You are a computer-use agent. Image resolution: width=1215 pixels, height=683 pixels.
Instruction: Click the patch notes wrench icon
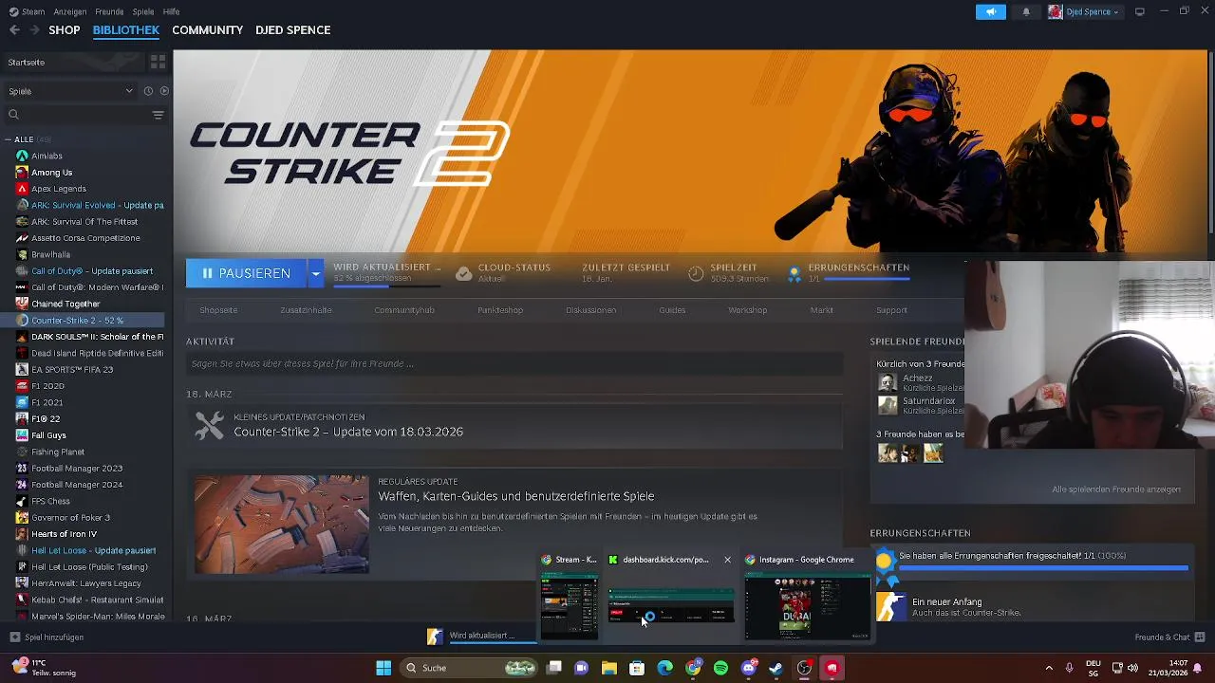(x=210, y=425)
